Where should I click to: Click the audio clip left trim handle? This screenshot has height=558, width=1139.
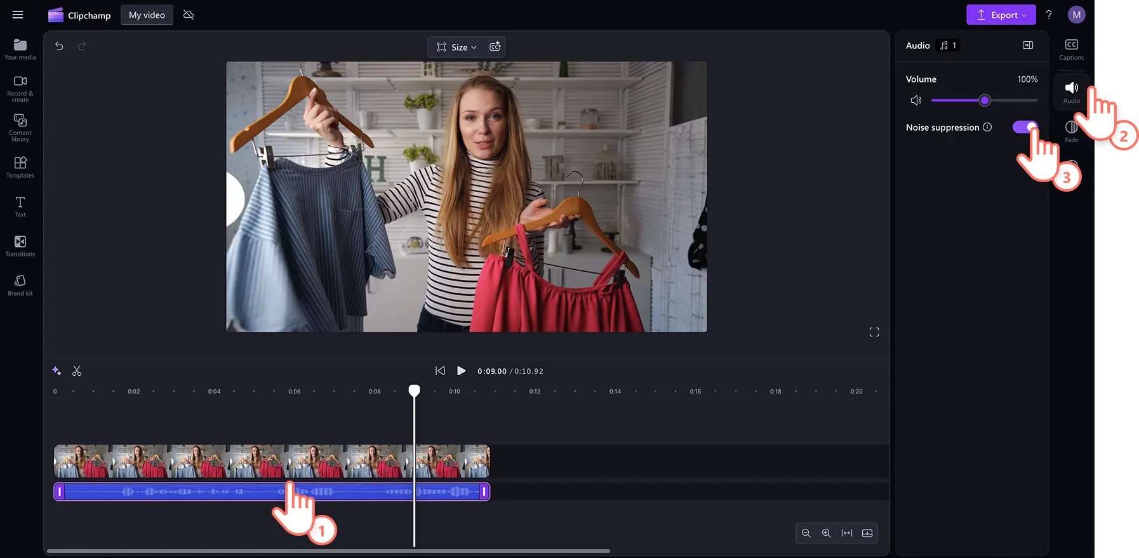coord(60,491)
